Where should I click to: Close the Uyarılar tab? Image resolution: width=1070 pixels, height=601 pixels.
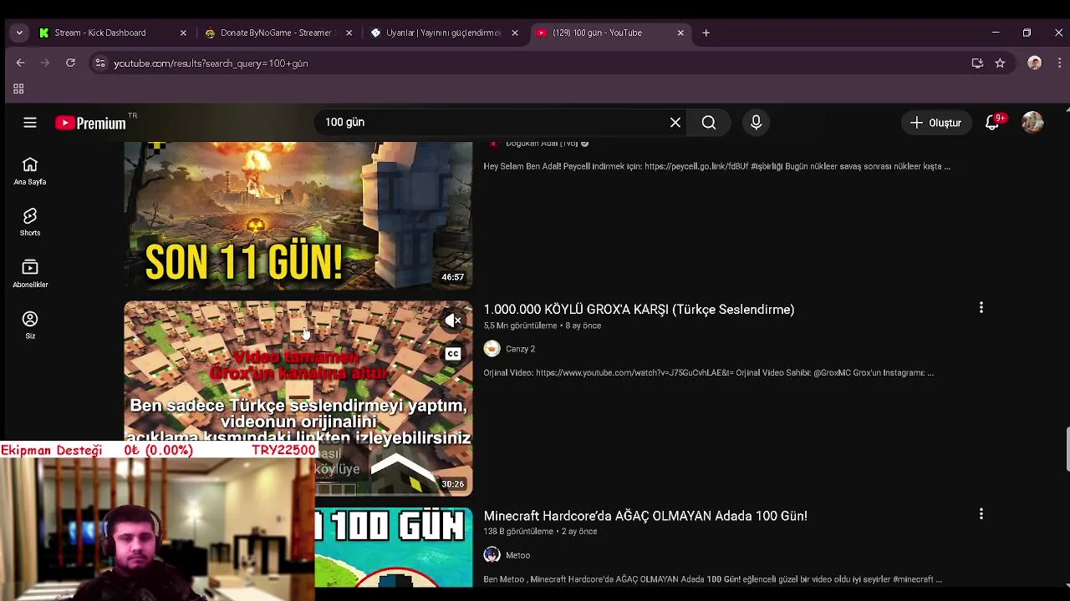[x=515, y=33]
